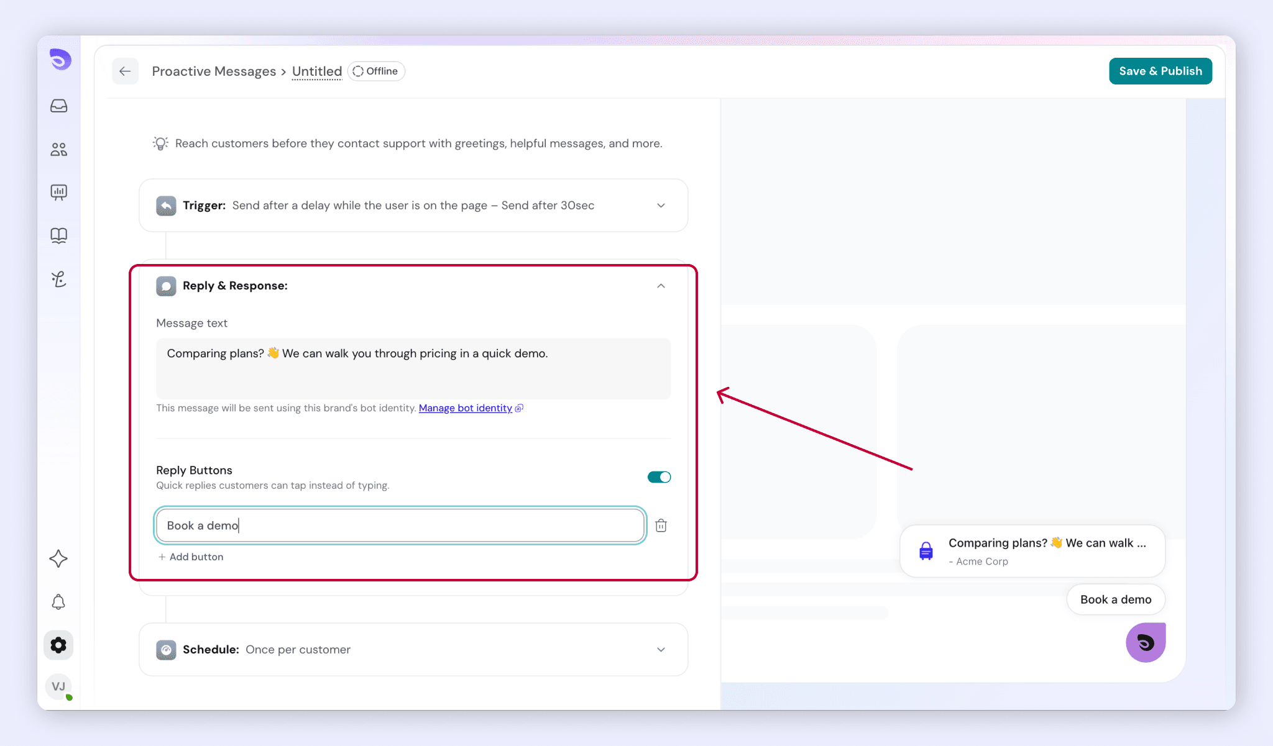Click the 'Send after 30sec' trigger text
The width and height of the screenshot is (1273, 746).
tap(548, 206)
